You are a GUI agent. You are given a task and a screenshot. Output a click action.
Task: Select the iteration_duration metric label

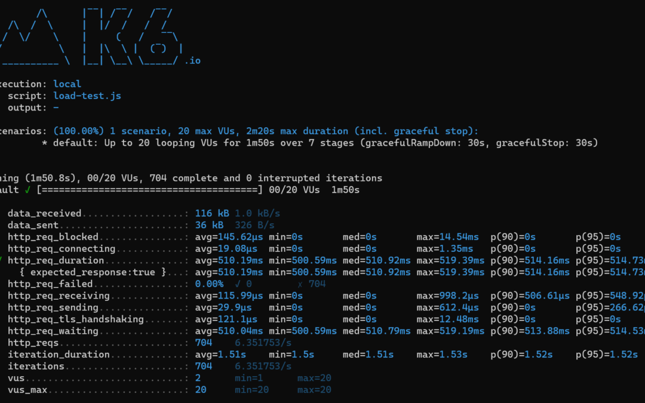pos(59,355)
